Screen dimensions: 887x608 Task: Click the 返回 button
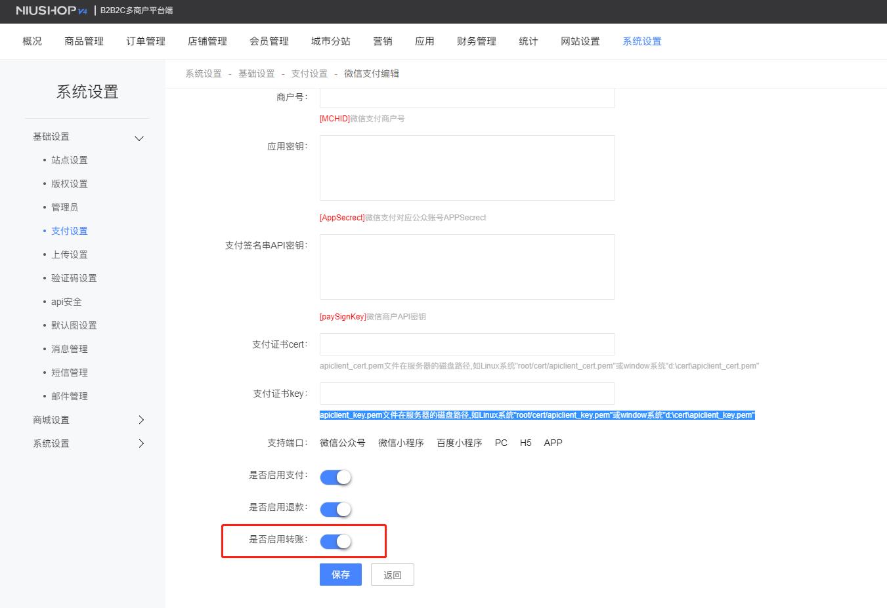[x=392, y=574]
